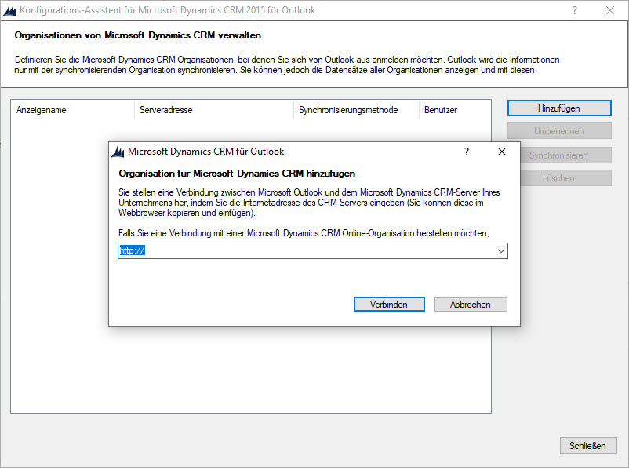Expand the server address dropdown arrow
629x468 pixels.
501,251
